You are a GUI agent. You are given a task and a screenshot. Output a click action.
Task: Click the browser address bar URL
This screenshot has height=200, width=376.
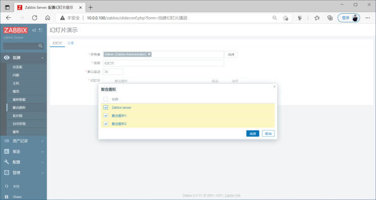137,18
